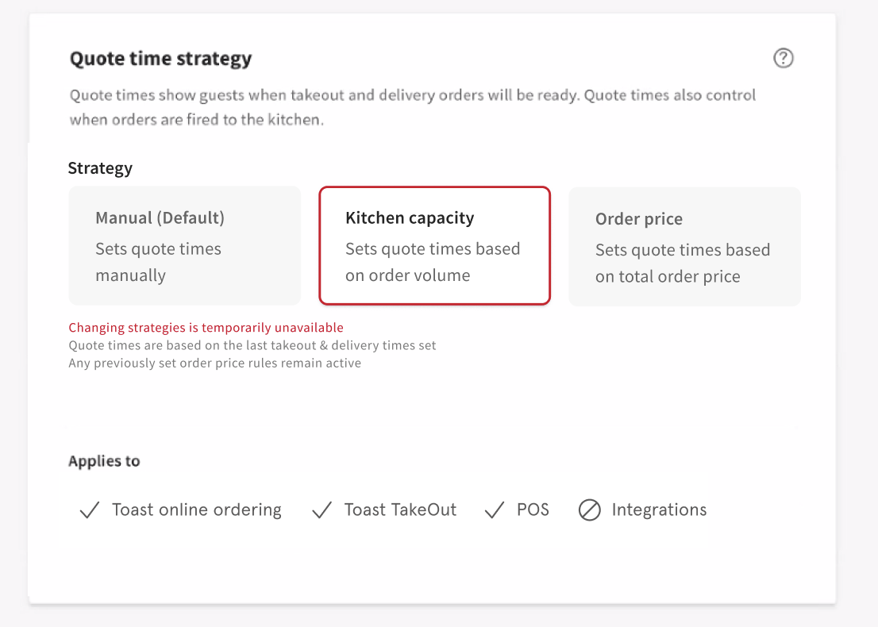Viewport: 878px width, 627px height.
Task: Open the Quote time strategy help icon
Action: [783, 58]
